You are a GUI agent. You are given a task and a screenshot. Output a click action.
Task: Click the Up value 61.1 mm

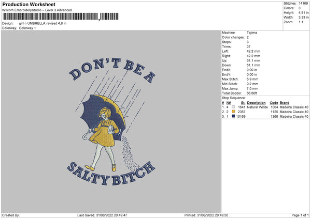pos(253,60)
